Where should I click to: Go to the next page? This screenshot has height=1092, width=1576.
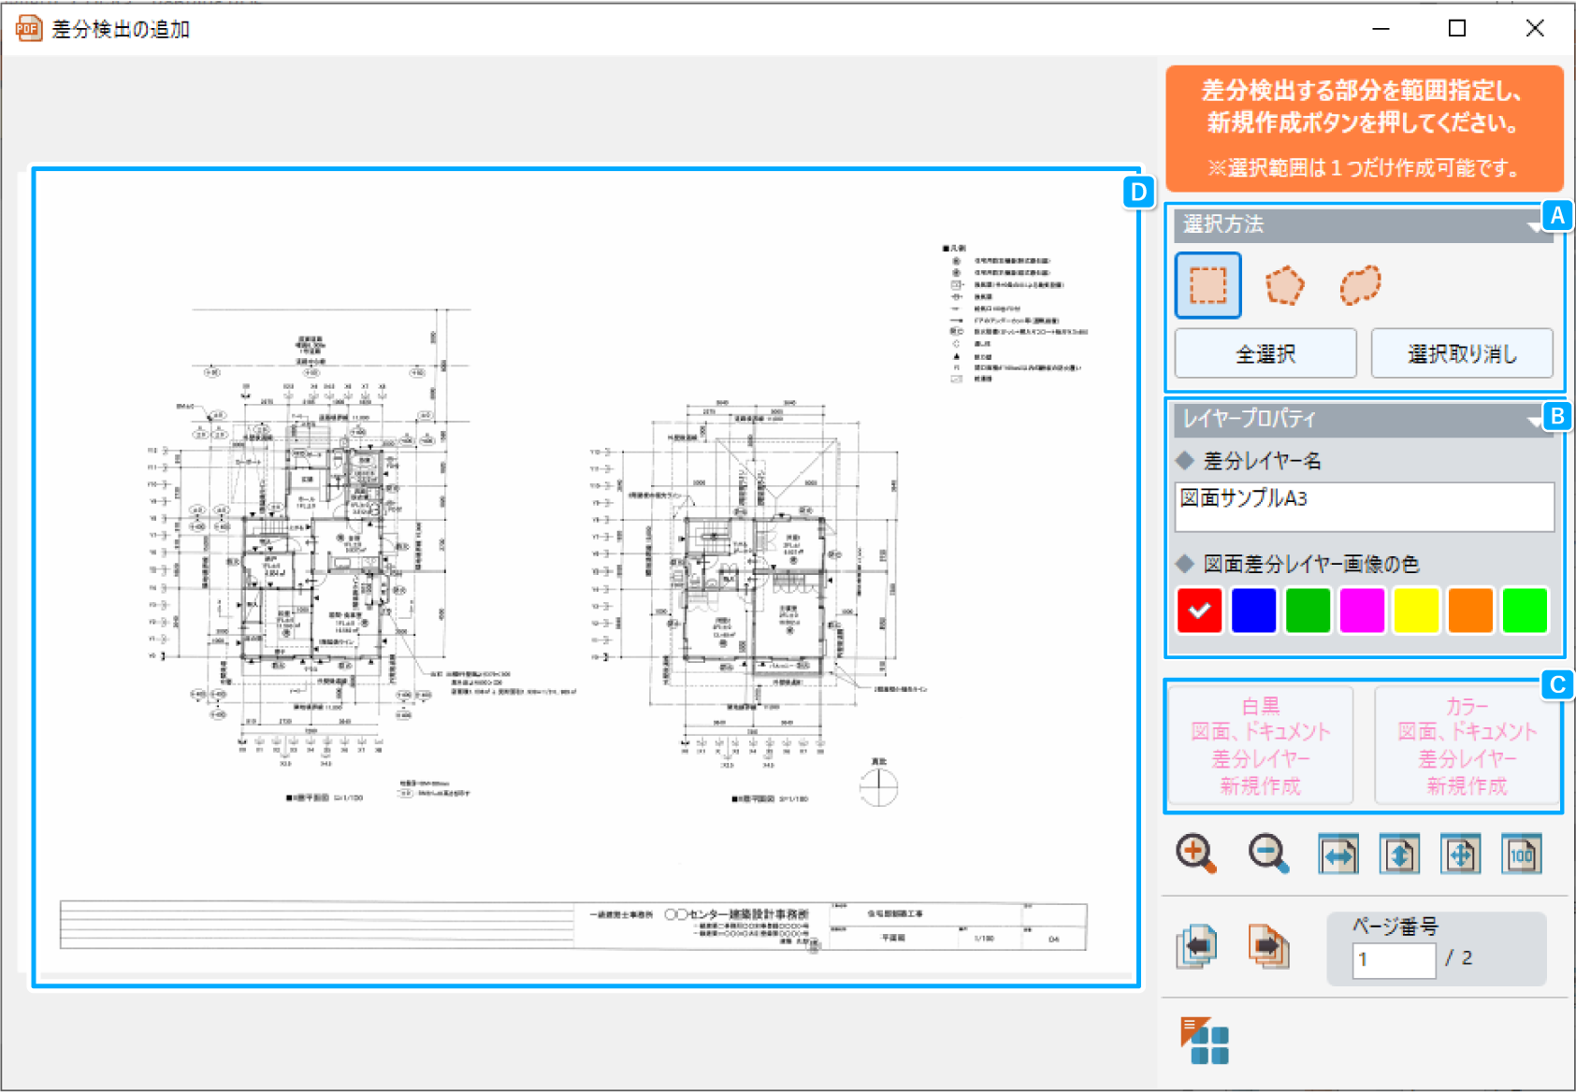coord(1269,946)
